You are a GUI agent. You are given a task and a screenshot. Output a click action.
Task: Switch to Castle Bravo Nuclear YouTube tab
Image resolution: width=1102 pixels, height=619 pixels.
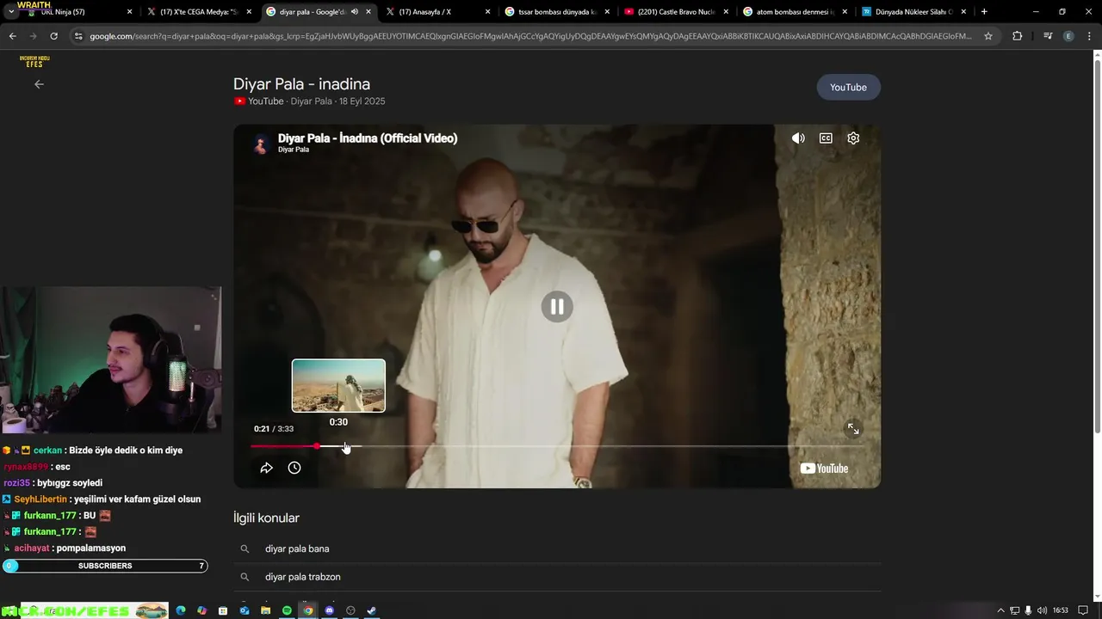point(675,12)
